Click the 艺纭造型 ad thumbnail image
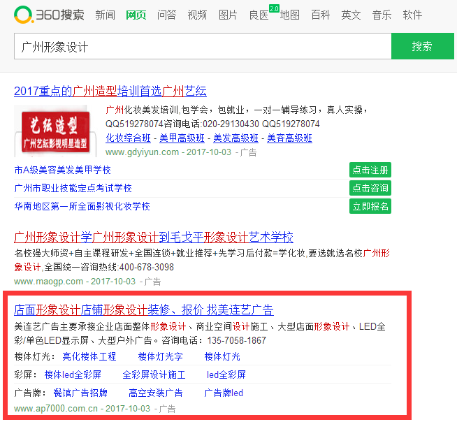 pos(55,130)
